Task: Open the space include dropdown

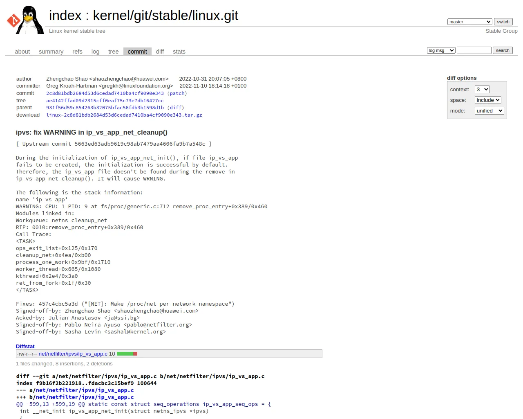Action: (x=488, y=100)
